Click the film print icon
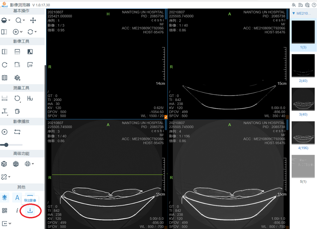This screenshot has width=317, height=229. tap(28, 164)
